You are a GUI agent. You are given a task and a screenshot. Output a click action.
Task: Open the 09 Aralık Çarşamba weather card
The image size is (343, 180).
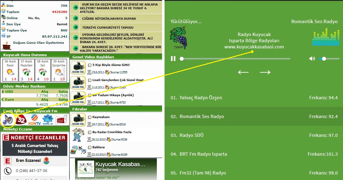59,70
